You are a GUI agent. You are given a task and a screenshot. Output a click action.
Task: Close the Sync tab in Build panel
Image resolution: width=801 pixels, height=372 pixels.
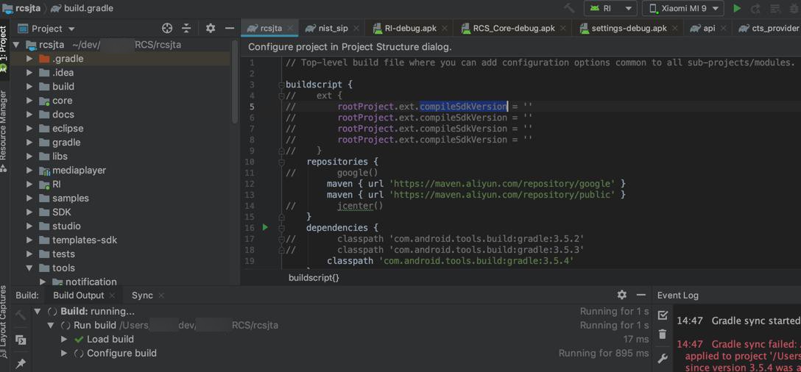click(161, 296)
